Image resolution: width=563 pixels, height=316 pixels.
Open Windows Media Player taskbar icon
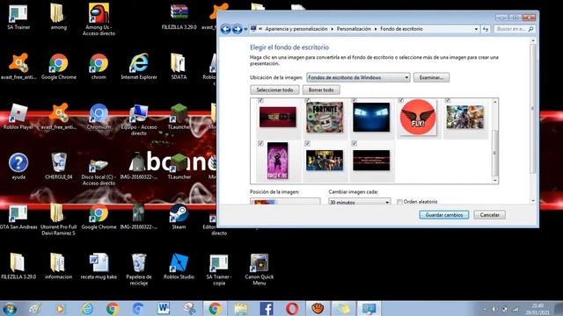click(60, 308)
